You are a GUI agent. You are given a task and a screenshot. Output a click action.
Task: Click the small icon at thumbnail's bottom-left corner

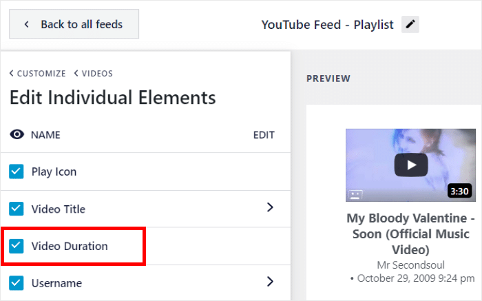[x=356, y=194]
